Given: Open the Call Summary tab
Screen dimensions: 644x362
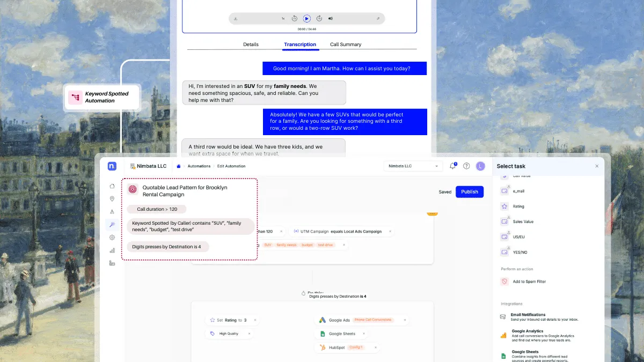Looking at the screenshot, I should (346, 45).
